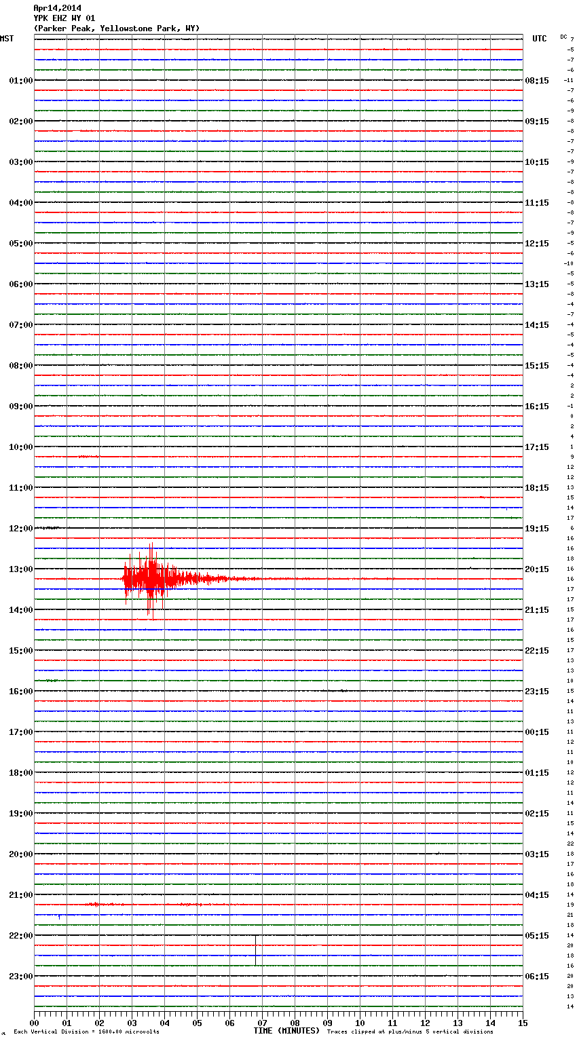Click the 04:00 MST row label
Image resolution: width=577 pixels, height=1041 pixels.
pos(20,203)
